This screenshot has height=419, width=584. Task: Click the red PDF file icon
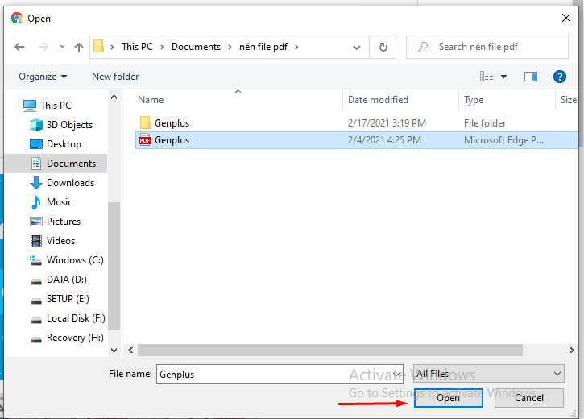[144, 139]
